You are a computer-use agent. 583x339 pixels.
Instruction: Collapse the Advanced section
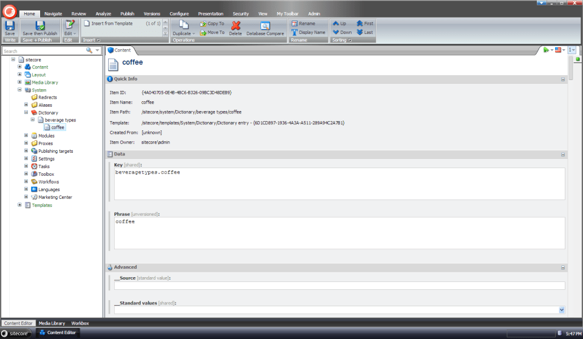click(563, 267)
